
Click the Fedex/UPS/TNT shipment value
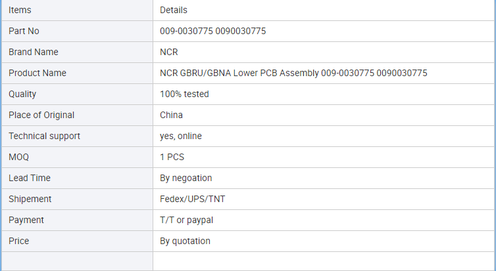[193, 199]
